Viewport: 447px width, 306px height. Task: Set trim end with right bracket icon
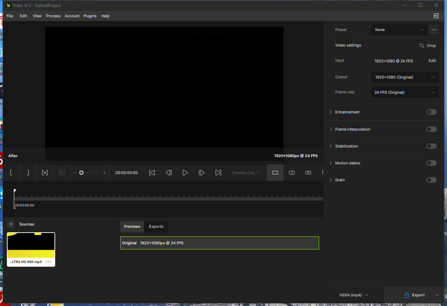pos(28,173)
